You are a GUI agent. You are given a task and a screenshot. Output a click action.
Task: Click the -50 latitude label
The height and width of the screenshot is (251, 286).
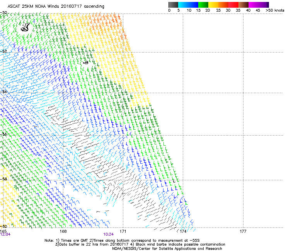tap(3, 13)
